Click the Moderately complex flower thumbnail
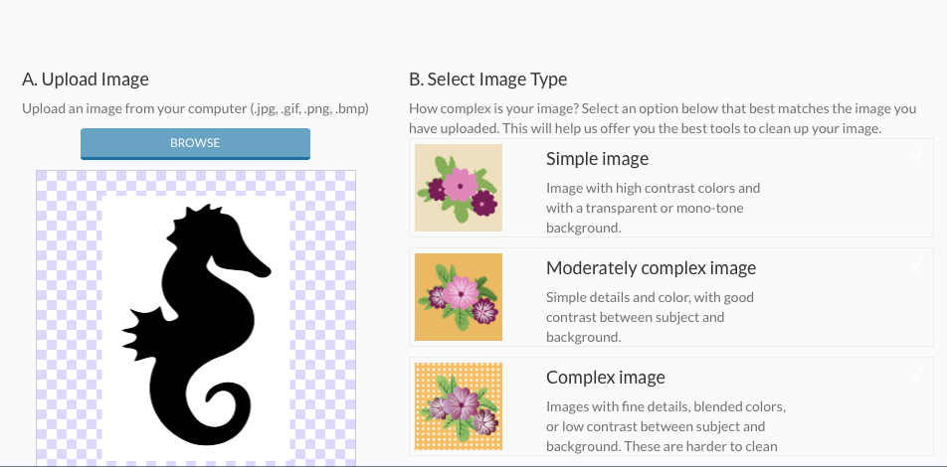This screenshot has height=467, width=947. (458, 297)
